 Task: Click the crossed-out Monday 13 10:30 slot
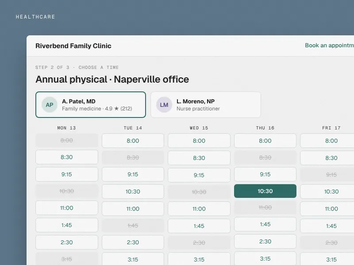click(67, 191)
